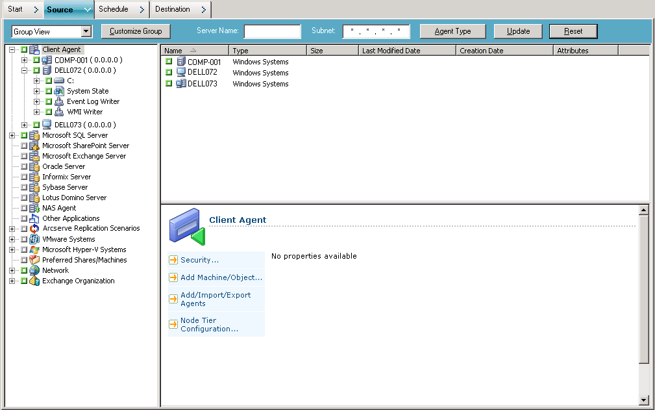Toggle the COMP-001 selection box in tree
Image resolution: width=655 pixels, height=410 pixels.
pyautogui.click(x=36, y=60)
